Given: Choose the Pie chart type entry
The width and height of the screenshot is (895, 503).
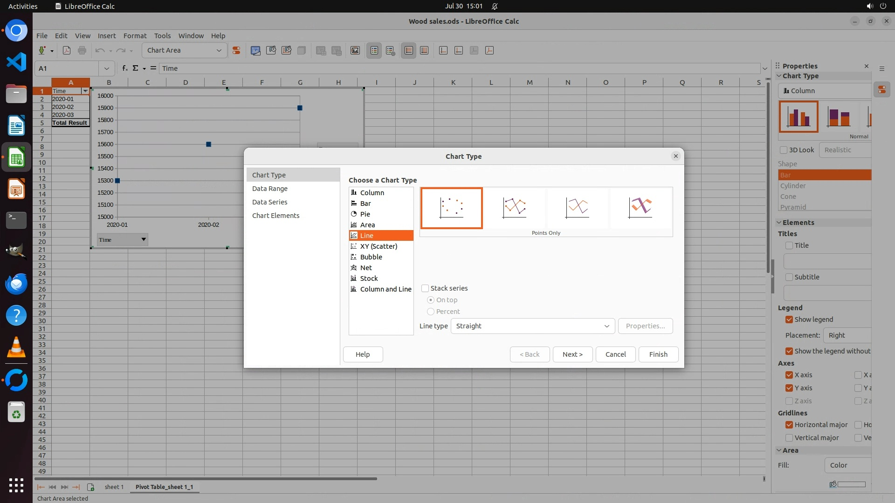Looking at the screenshot, I should pos(365,214).
